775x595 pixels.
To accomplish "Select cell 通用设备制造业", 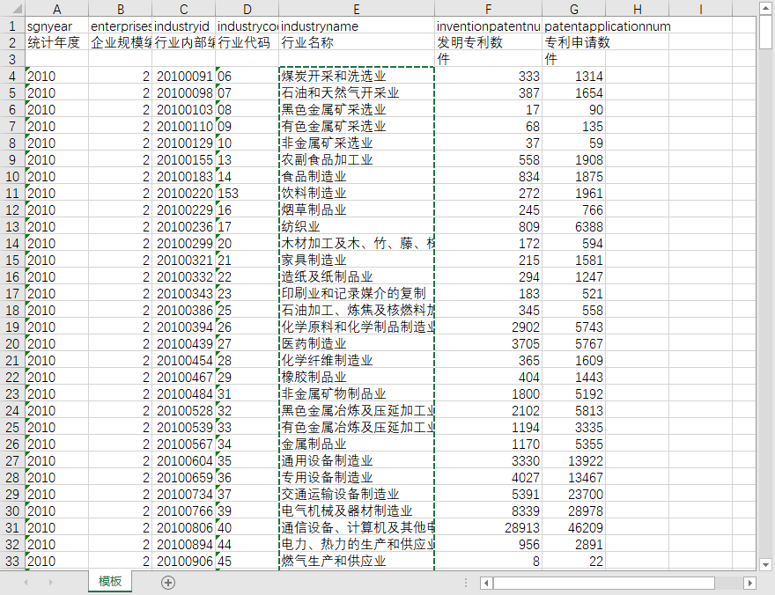I will pyautogui.click(x=357, y=460).
